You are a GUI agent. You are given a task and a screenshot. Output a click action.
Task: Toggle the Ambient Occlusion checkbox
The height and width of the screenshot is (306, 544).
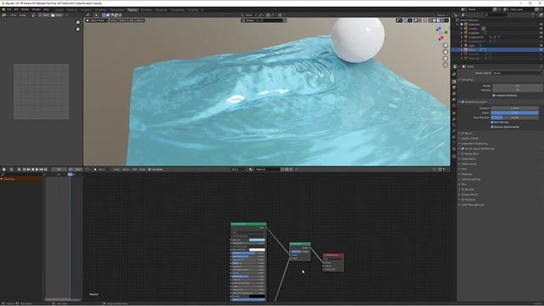[x=462, y=102]
